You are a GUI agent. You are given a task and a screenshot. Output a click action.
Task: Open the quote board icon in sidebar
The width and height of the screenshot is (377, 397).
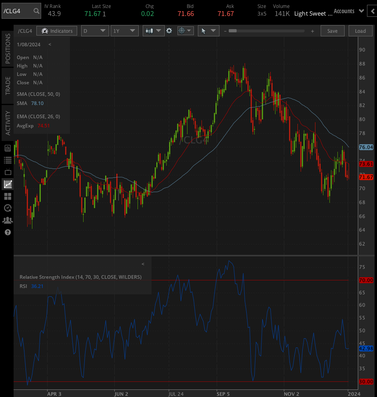7,148
